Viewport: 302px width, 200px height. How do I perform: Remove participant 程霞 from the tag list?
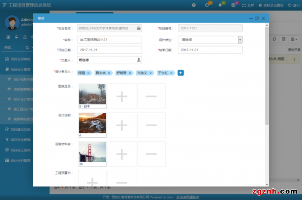pos(88,73)
